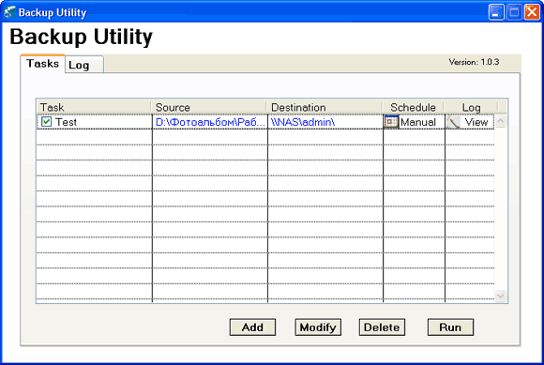
Task: Click the calendar icon beside Manual
Action: pos(391,122)
